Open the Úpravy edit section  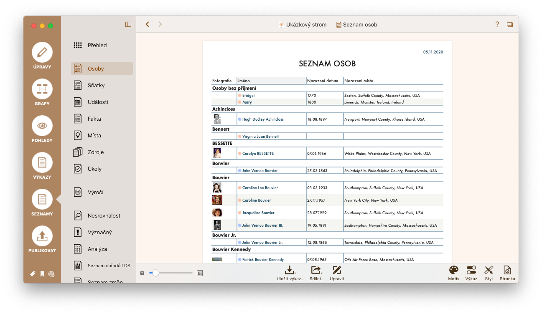[42, 56]
